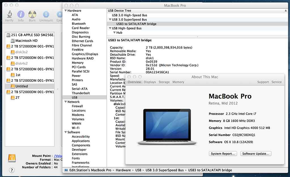Select FireWire in the sidebar
The width and height of the screenshot is (290, 177).
coord(78,50)
